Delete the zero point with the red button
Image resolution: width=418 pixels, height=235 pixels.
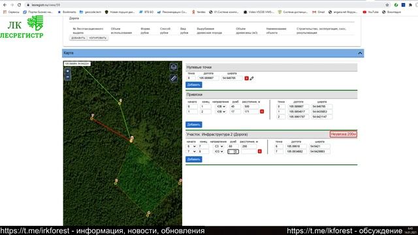click(247, 78)
